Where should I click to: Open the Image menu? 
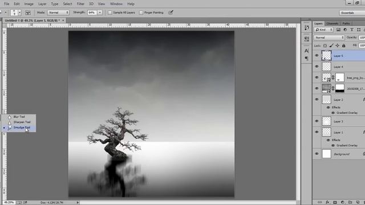tap(29, 4)
